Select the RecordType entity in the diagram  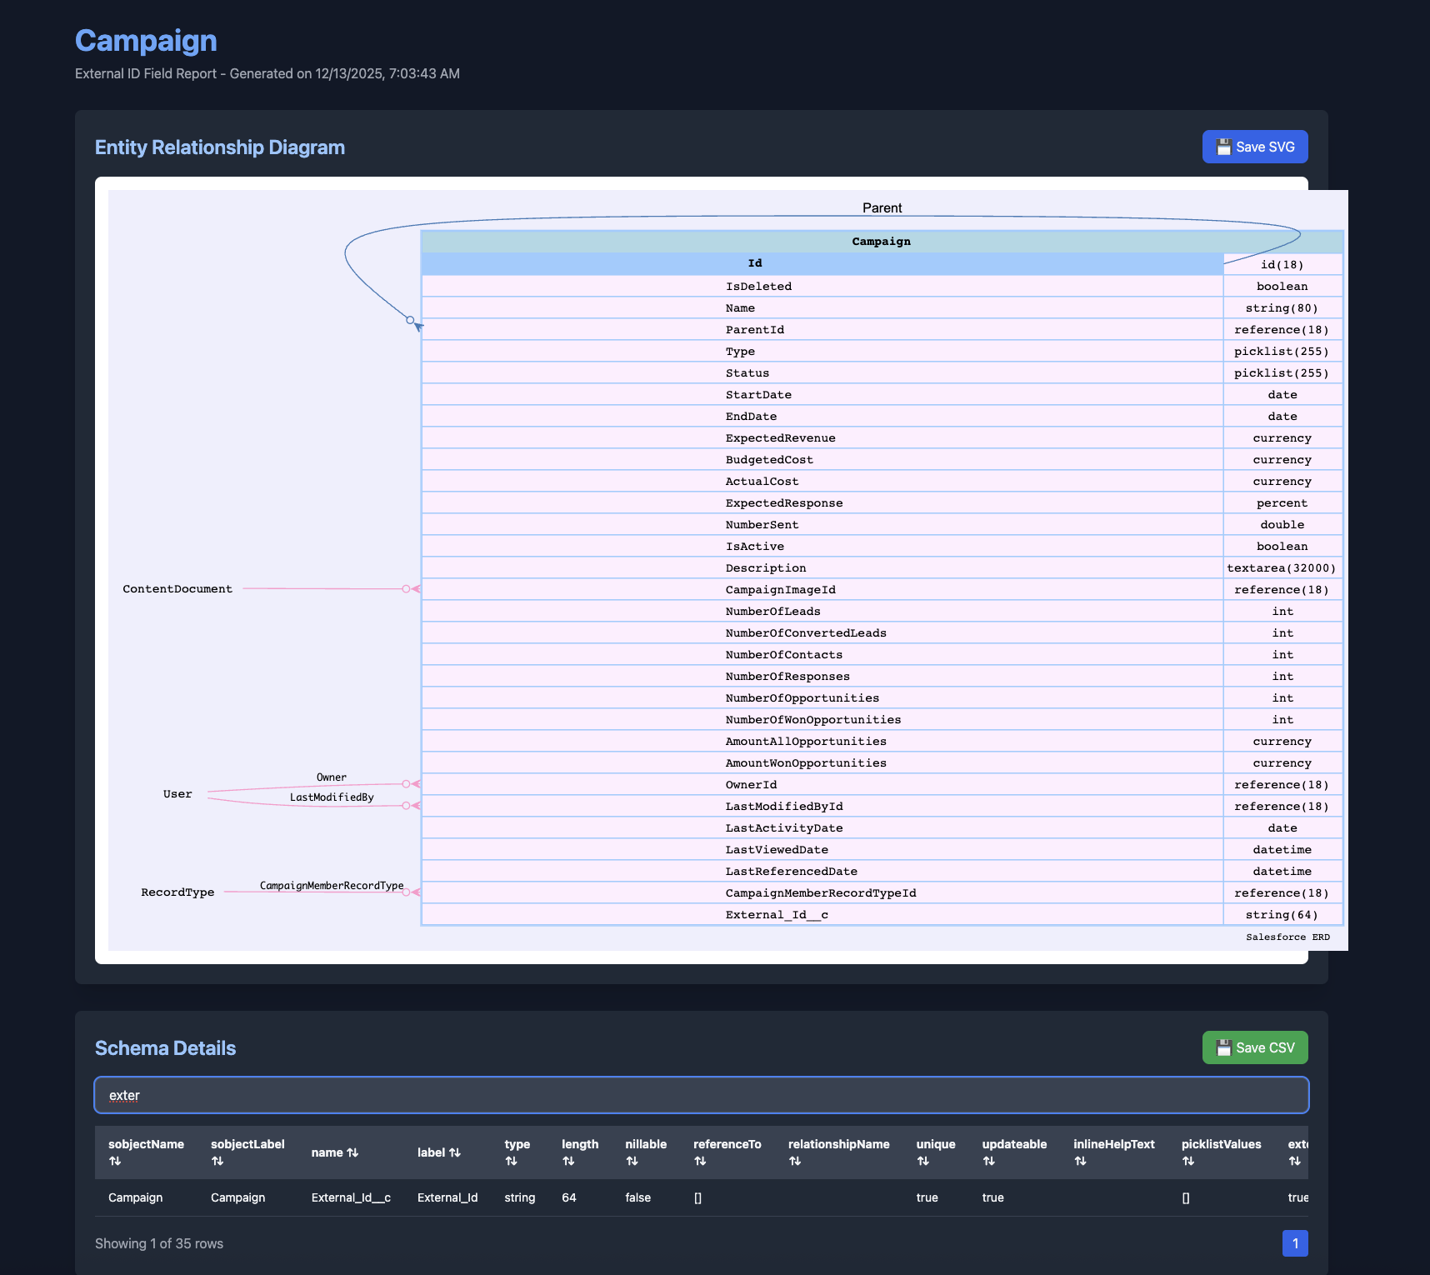[x=177, y=892]
